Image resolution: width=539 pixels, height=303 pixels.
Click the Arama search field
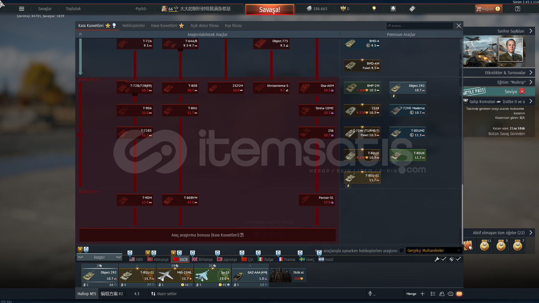pos(420,26)
